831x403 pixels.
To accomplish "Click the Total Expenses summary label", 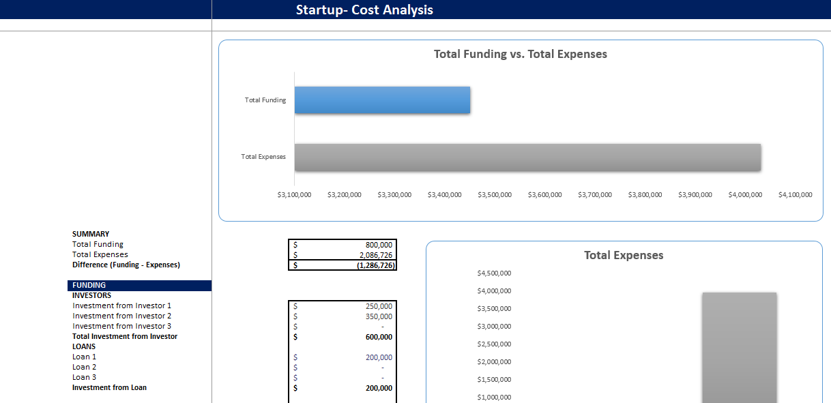I will tap(99, 254).
